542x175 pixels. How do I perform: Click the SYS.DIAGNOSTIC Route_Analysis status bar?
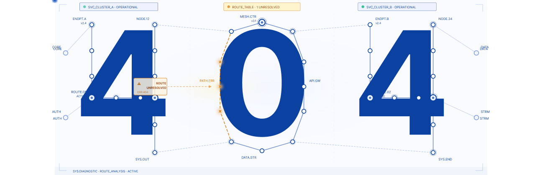click(x=271, y=171)
